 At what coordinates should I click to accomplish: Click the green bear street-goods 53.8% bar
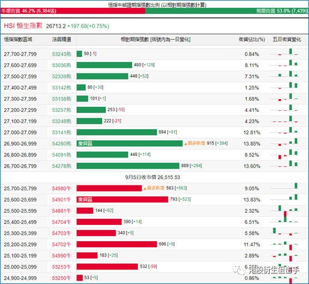point(227,11)
